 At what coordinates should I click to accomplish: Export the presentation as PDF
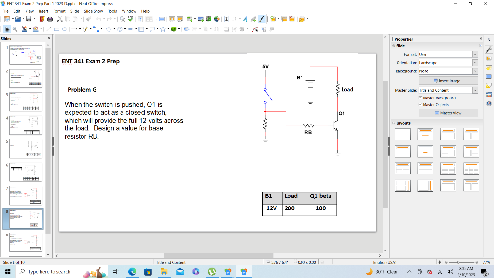(42, 19)
